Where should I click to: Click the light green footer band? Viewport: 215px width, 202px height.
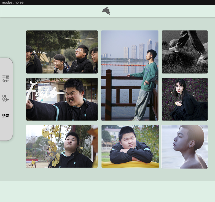coord(108,192)
